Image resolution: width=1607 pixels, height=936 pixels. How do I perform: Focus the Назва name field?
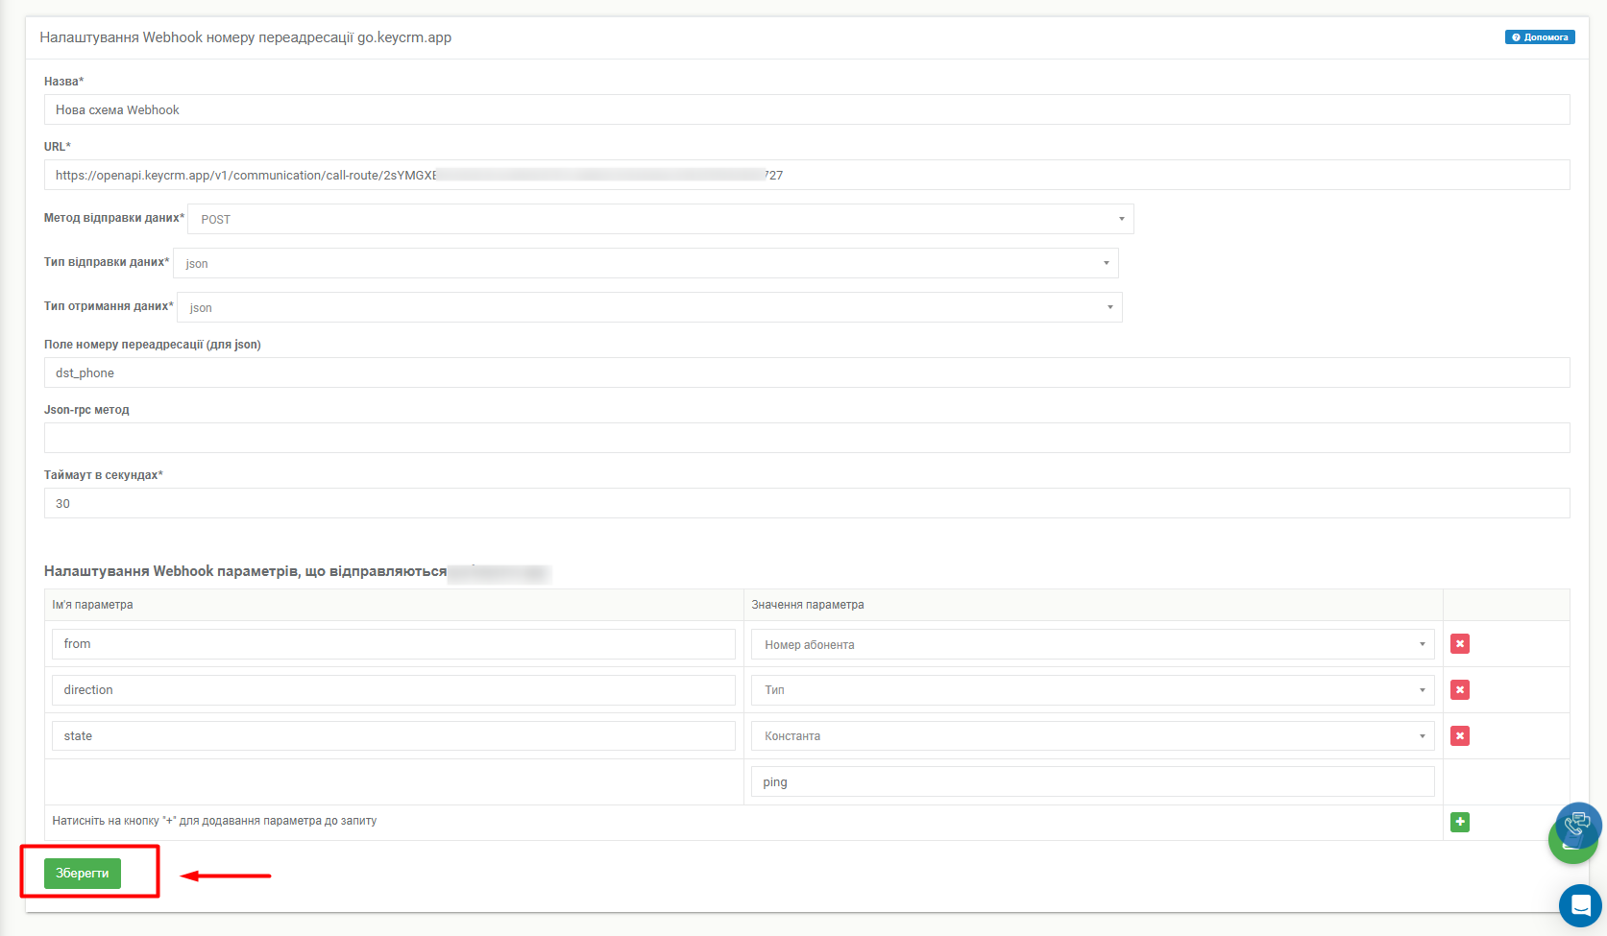click(x=807, y=109)
